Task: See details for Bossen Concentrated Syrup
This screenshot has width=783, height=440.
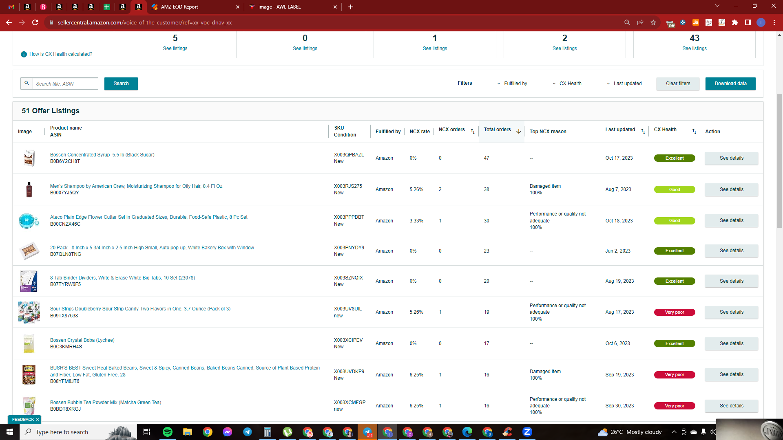Action: pos(732,158)
